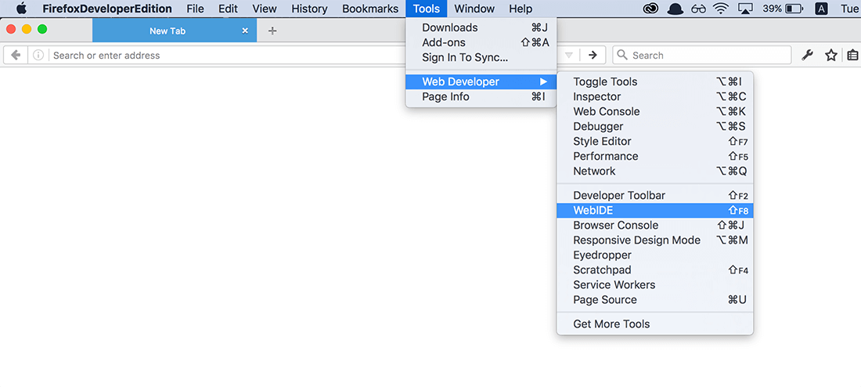Open developer tools wrench icon
This screenshot has width=861, height=387.
click(x=807, y=55)
